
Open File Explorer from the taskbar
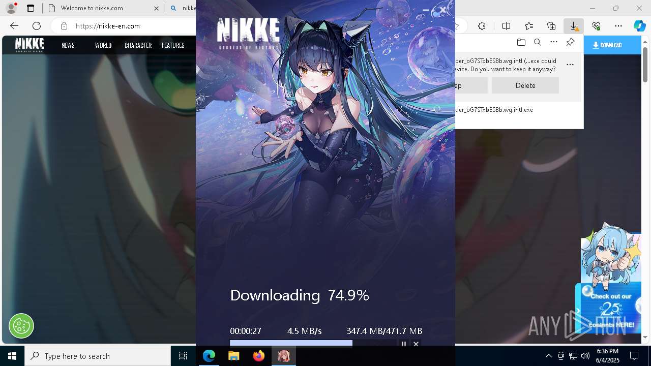coord(234,356)
